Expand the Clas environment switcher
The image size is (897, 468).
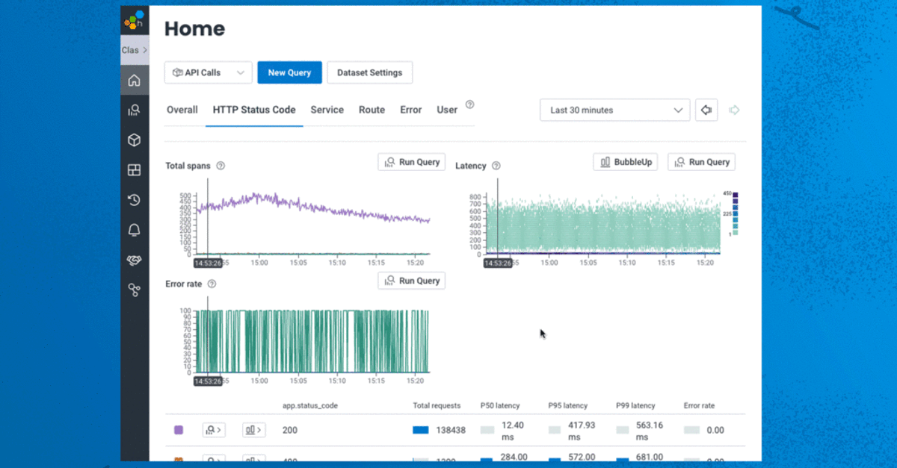point(135,50)
